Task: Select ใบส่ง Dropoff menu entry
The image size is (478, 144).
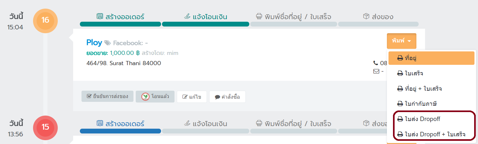Action: [431, 119]
